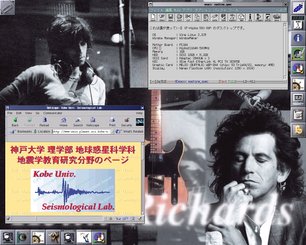This screenshot has height=245, width=306.
Task: Click Copy icon in XEmacs toolbar
Action: [x=197, y=17]
